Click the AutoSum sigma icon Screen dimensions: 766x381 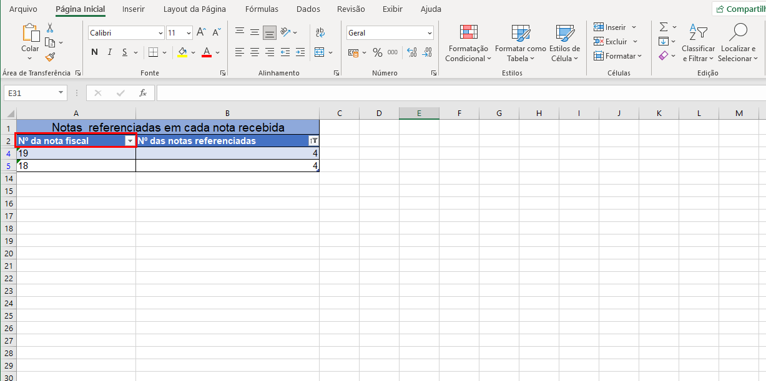click(x=664, y=27)
